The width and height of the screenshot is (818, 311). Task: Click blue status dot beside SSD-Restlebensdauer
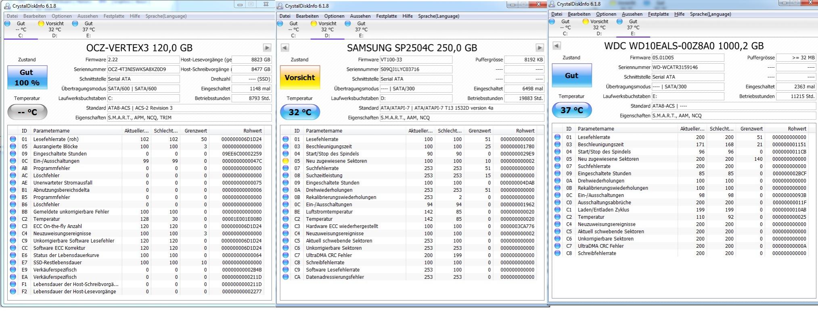pos(13,262)
